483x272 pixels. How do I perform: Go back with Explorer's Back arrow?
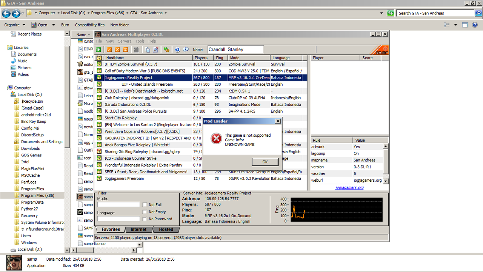(x=6, y=14)
